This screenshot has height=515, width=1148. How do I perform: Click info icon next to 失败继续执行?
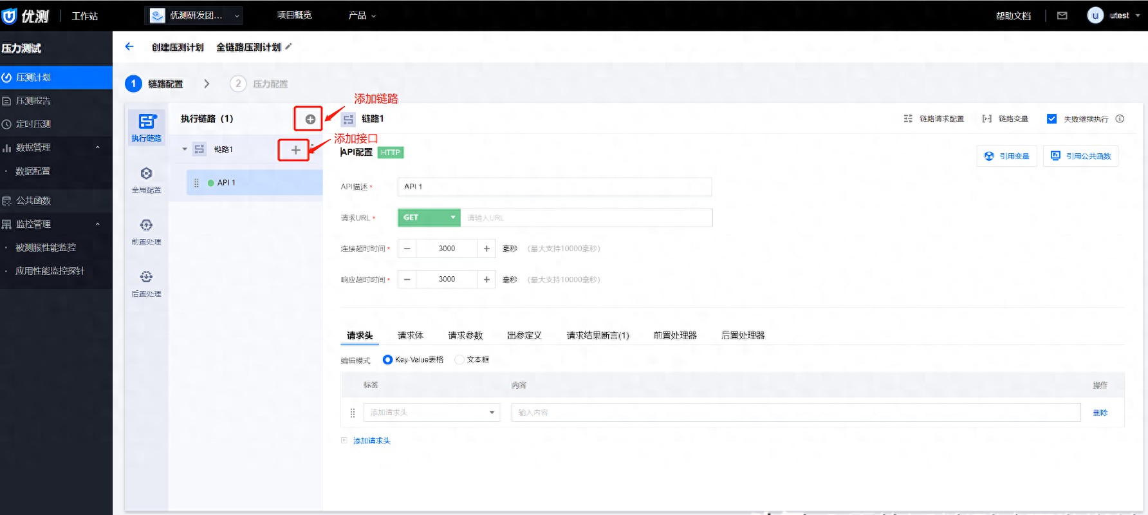pyautogui.click(x=1120, y=118)
